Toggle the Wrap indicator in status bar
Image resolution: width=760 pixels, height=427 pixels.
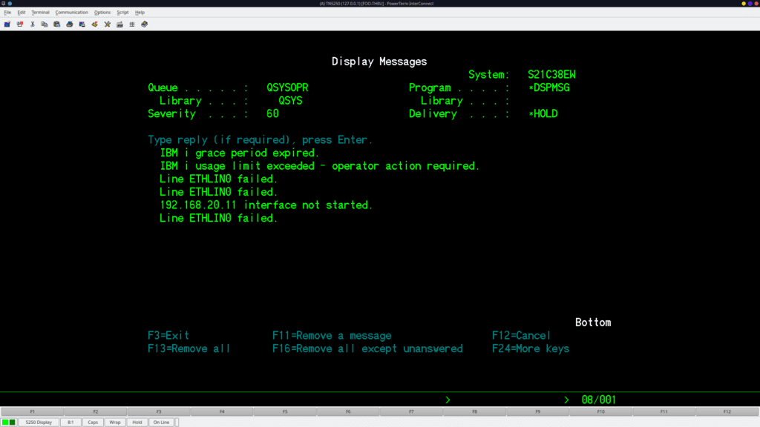tap(115, 422)
